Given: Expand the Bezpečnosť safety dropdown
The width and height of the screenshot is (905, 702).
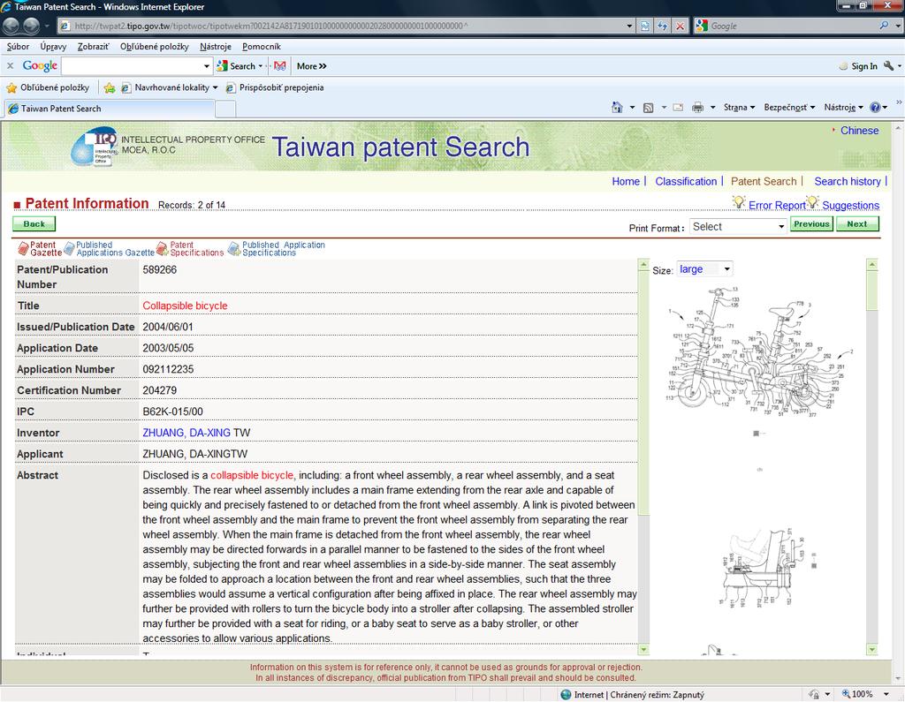Looking at the screenshot, I should click(x=789, y=108).
